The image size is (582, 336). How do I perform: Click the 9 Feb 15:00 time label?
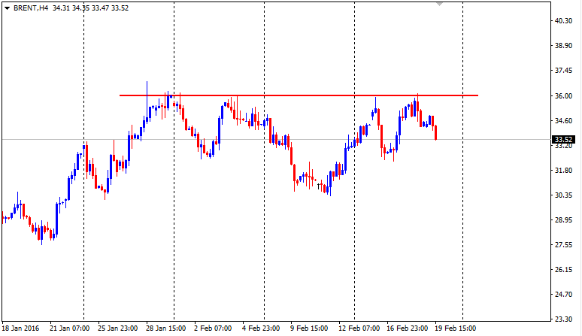pos(309,328)
